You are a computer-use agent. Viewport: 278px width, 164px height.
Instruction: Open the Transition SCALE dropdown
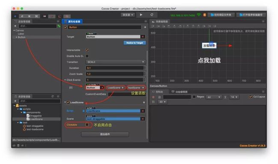[115, 62]
